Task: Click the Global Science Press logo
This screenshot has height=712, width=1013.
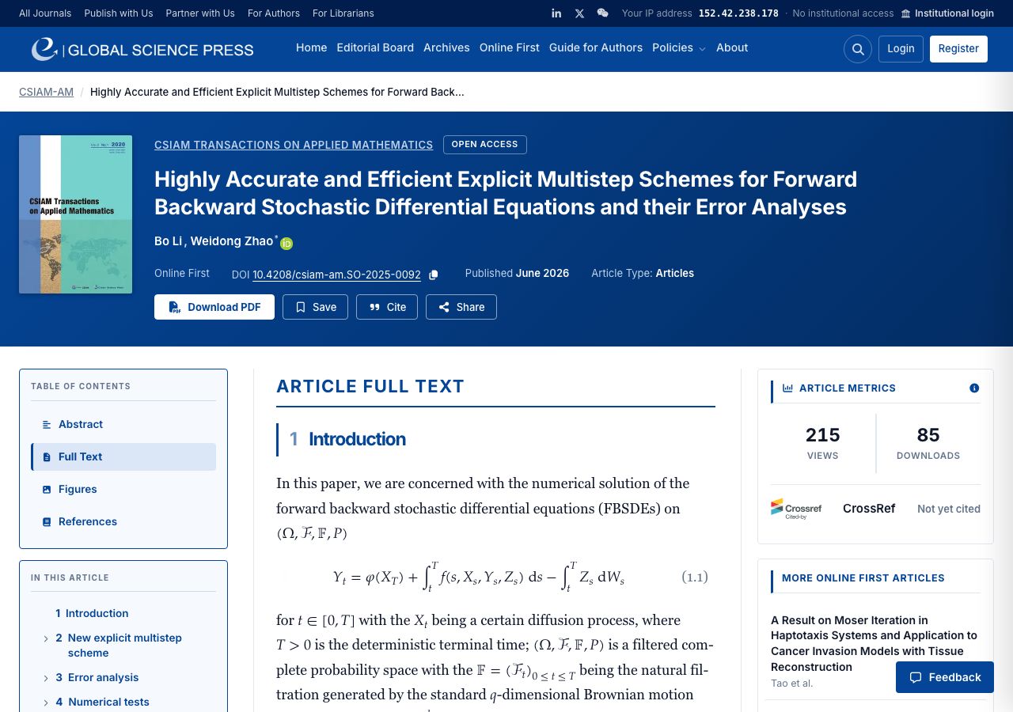Action: (x=142, y=49)
